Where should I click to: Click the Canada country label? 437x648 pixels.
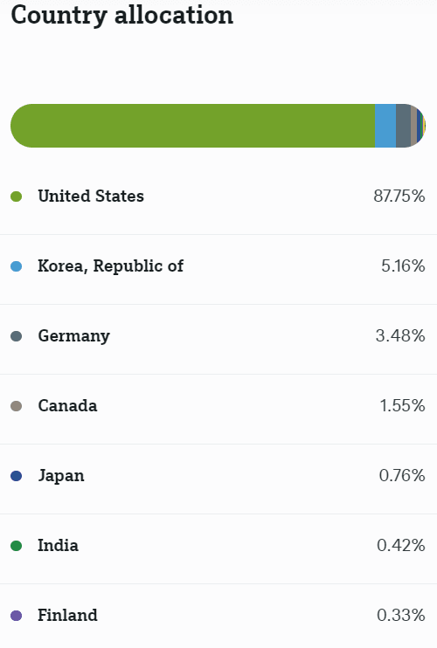coord(68,406)
